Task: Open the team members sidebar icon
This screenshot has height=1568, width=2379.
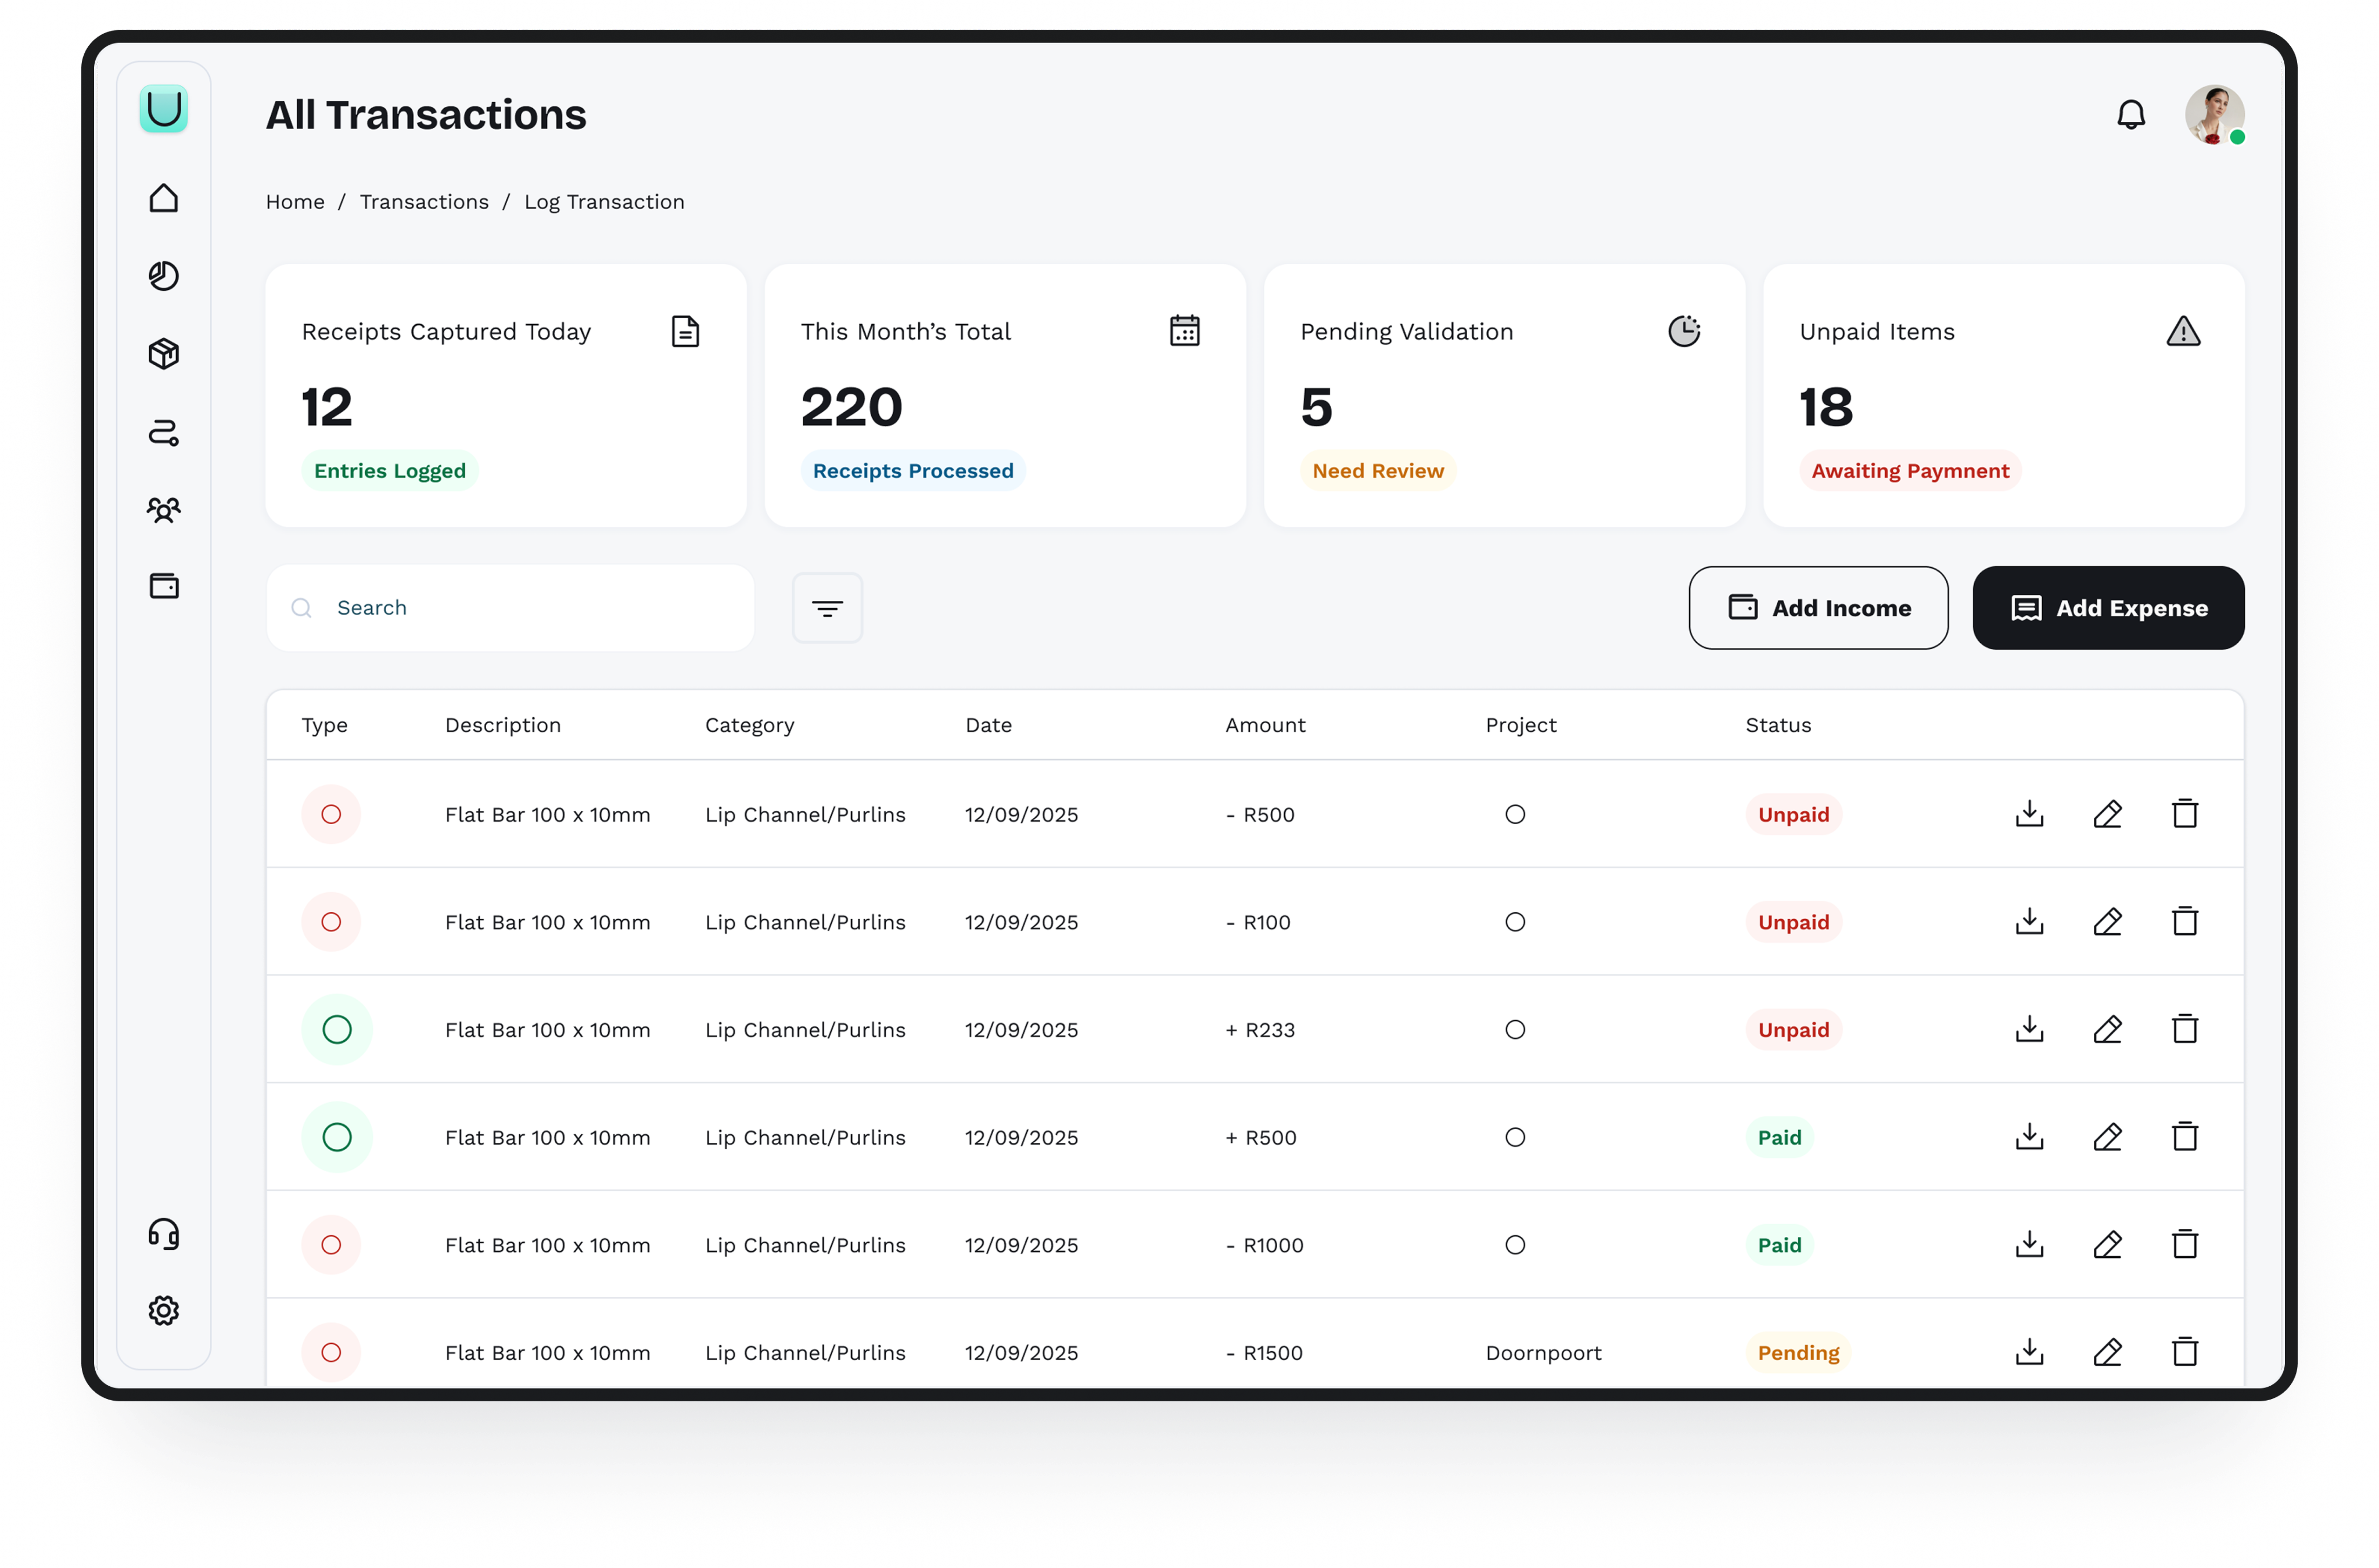Action: (164, 510)
